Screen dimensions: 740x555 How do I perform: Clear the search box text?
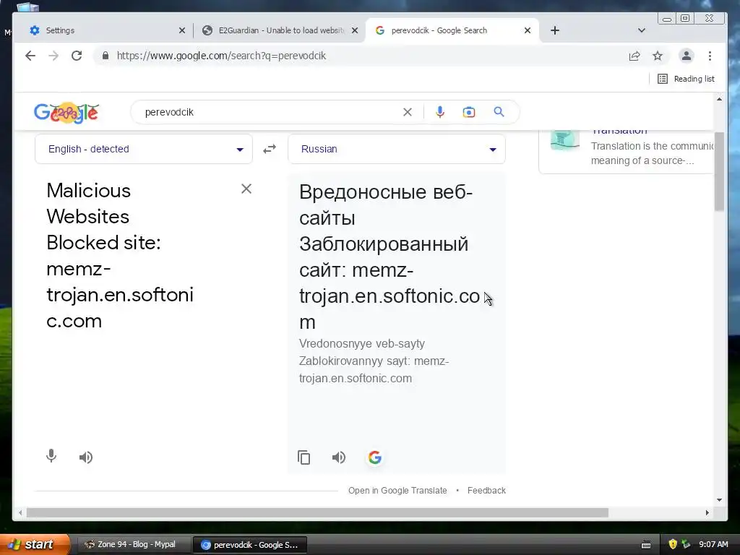[x=408, y=112]
